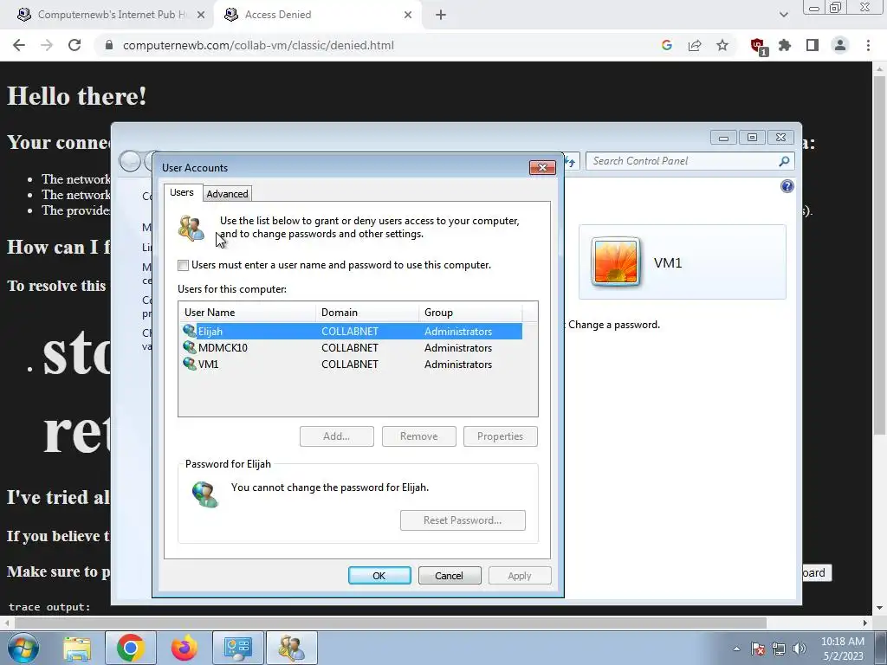Open the Windows Start menu
The image size is (887, 665).
(x=23, y=648)
